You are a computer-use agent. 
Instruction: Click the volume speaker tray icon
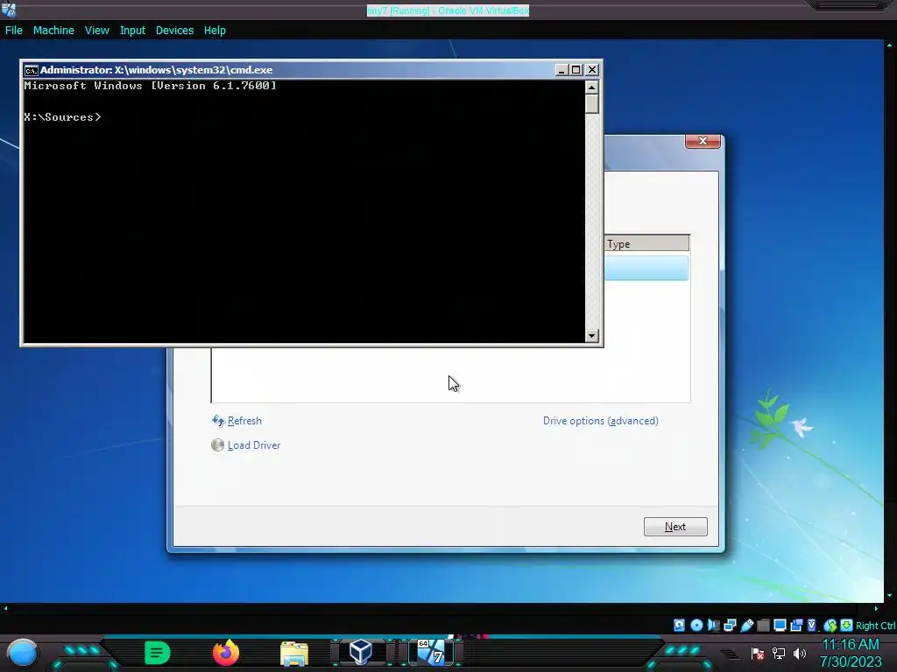(x=799, y=653)
